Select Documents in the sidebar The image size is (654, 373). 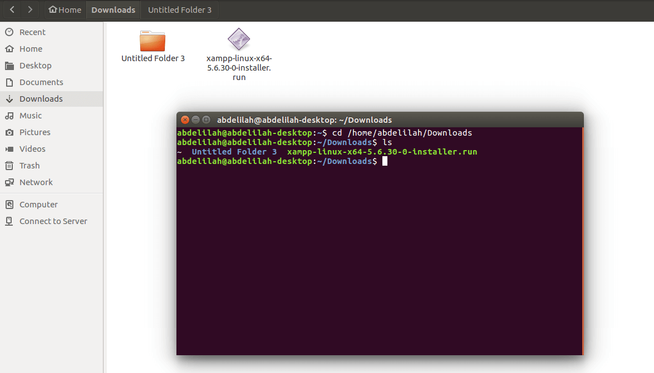[x=51, y=82]
